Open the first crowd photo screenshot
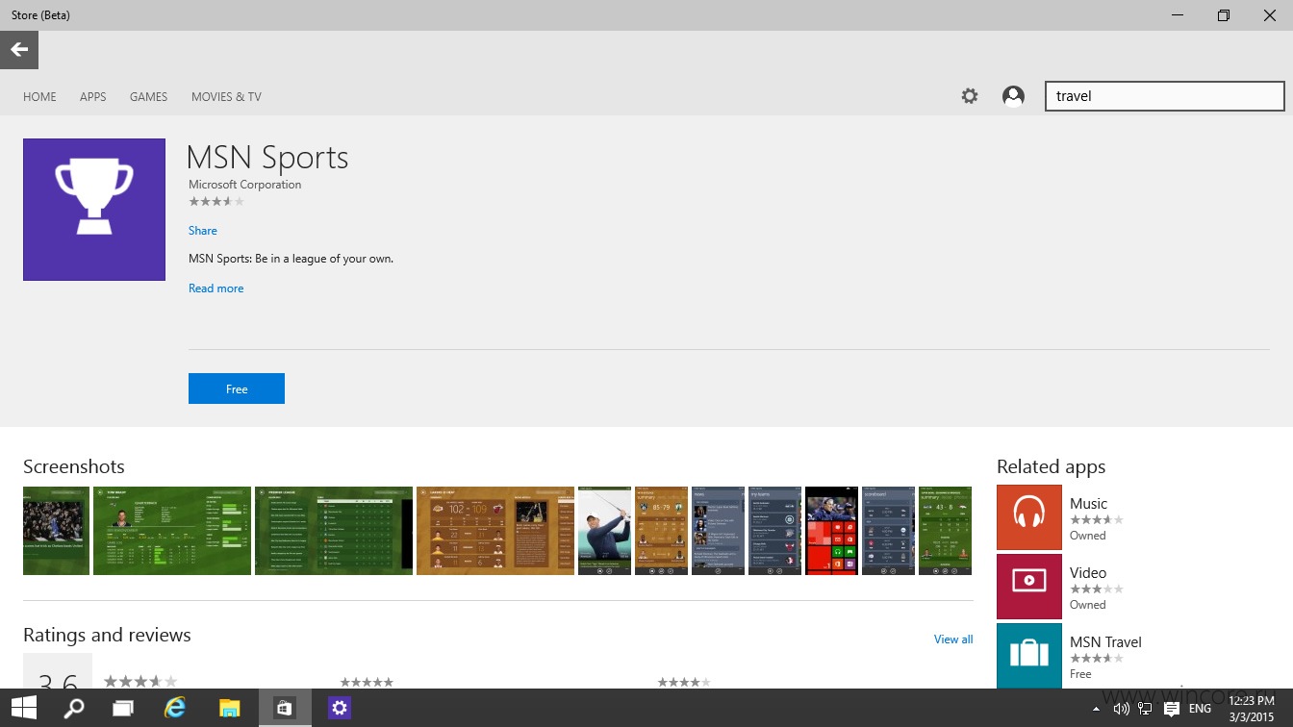The image size is (1293, 727). pyautogui.click(x=56, y=531)
